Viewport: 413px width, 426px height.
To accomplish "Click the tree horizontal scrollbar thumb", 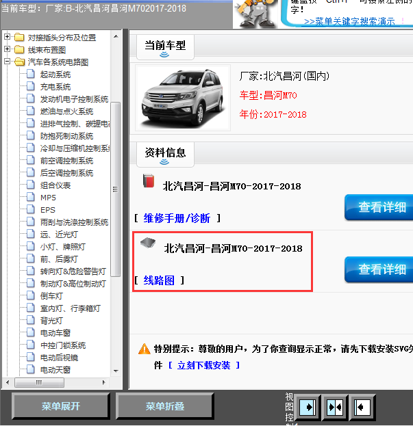I will pos(39,382).
